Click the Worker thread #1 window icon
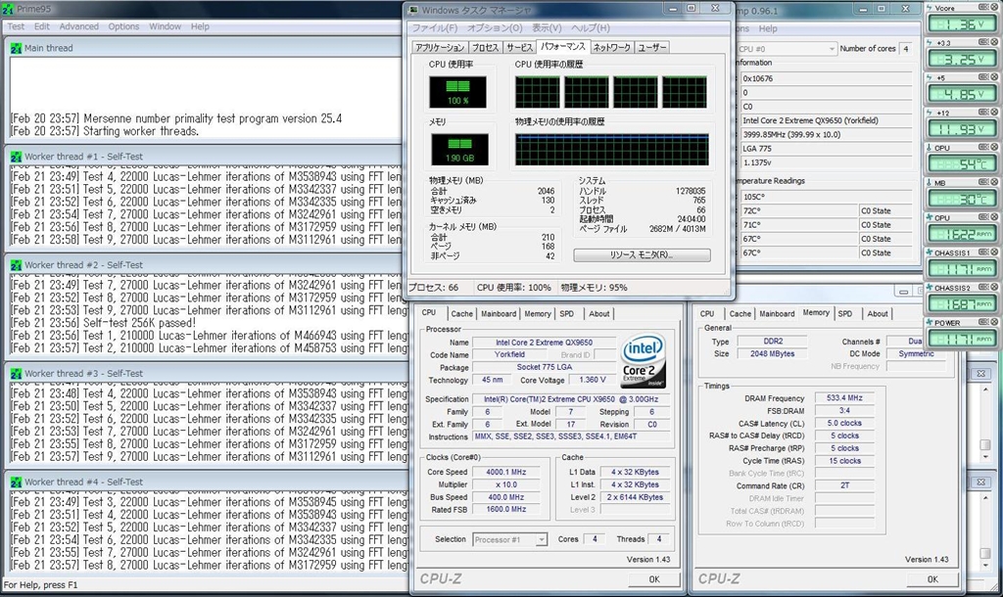1003x597 pixels. 16,157
